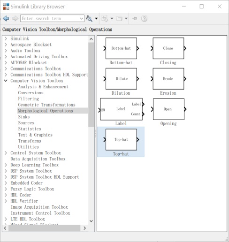Go back with the blue left arrow
229x242 pixels.
(6, 18)
